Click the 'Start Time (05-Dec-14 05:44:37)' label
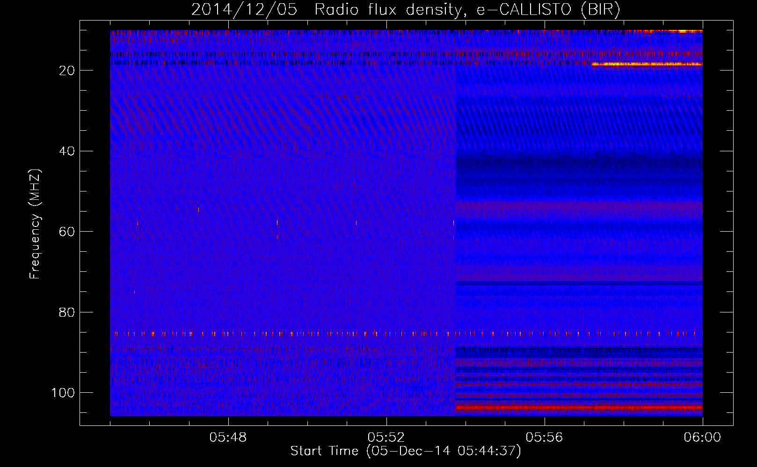 coord(406,451)
